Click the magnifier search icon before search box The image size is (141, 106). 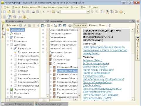pos(58,12)
